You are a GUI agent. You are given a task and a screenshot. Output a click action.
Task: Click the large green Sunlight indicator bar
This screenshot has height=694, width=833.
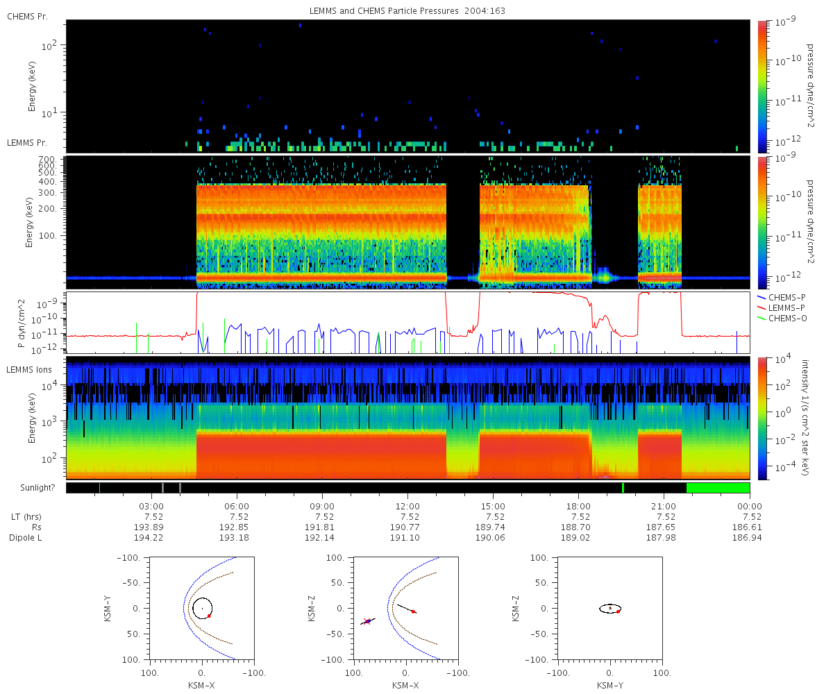[x=718, y=488]
